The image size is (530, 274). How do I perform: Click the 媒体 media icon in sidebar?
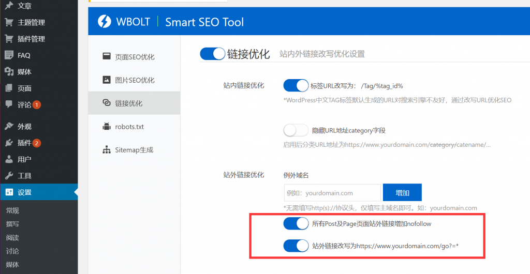tap(9, 72)
